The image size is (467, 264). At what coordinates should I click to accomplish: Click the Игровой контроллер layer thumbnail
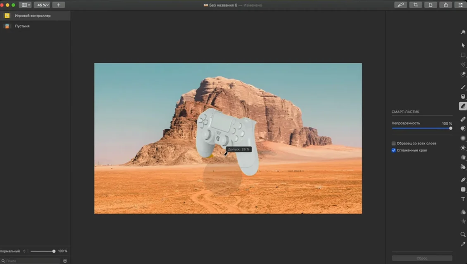click(7, 15)
